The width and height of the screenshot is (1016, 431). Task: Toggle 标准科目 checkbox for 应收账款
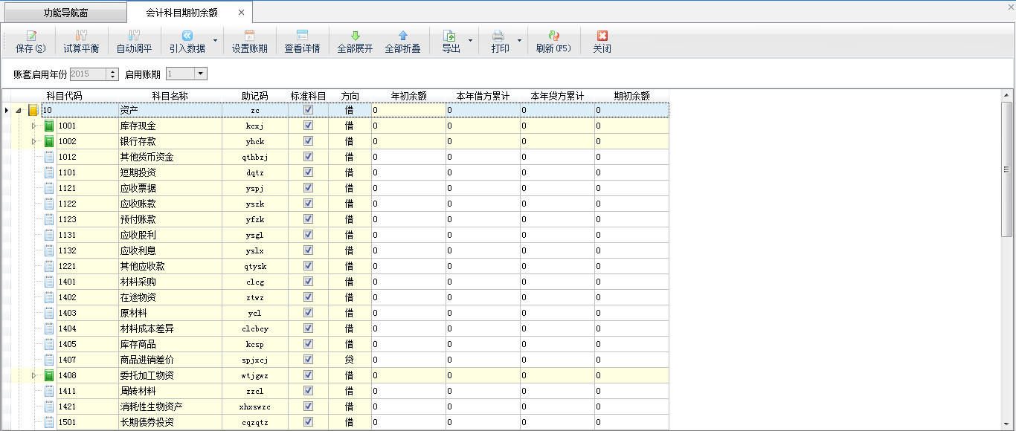coord(308,204)
